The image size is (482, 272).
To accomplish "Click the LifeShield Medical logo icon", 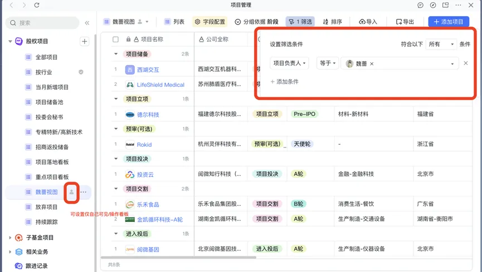I will point(130,85).
